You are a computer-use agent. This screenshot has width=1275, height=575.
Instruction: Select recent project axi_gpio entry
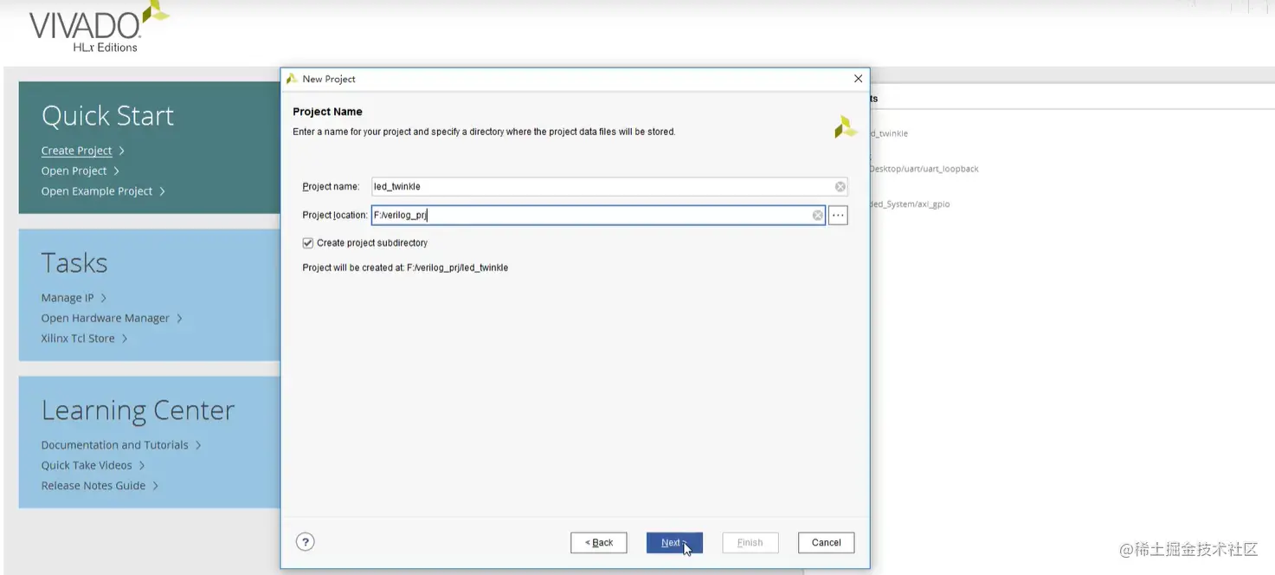(x=909, y=204)
